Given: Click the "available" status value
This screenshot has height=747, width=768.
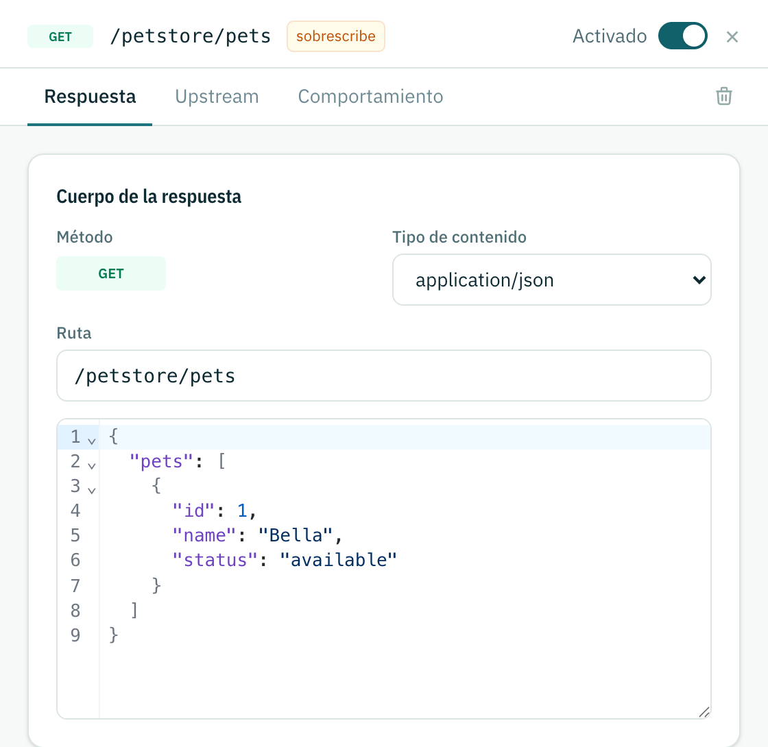Looking at the screenshot, I should tap(338, 559).
